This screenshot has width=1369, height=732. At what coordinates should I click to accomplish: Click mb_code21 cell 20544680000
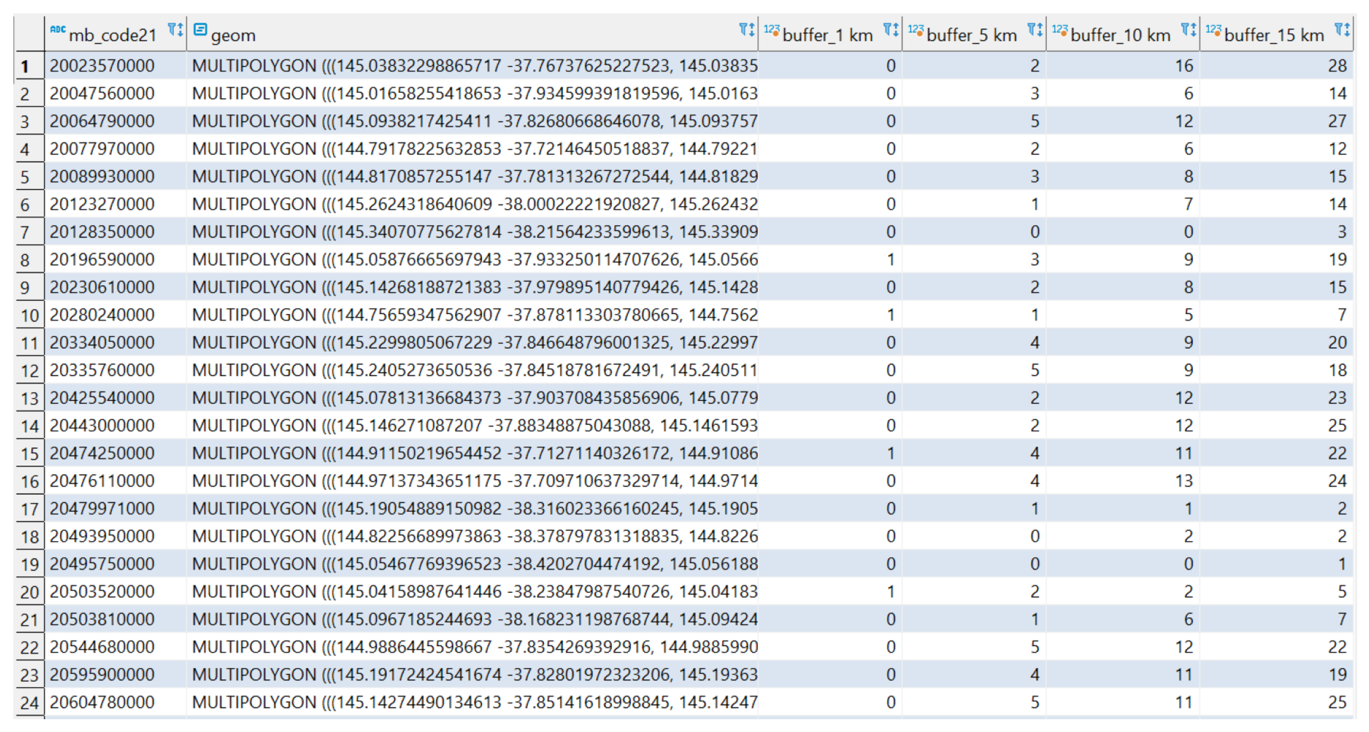[x=102, y=647]
